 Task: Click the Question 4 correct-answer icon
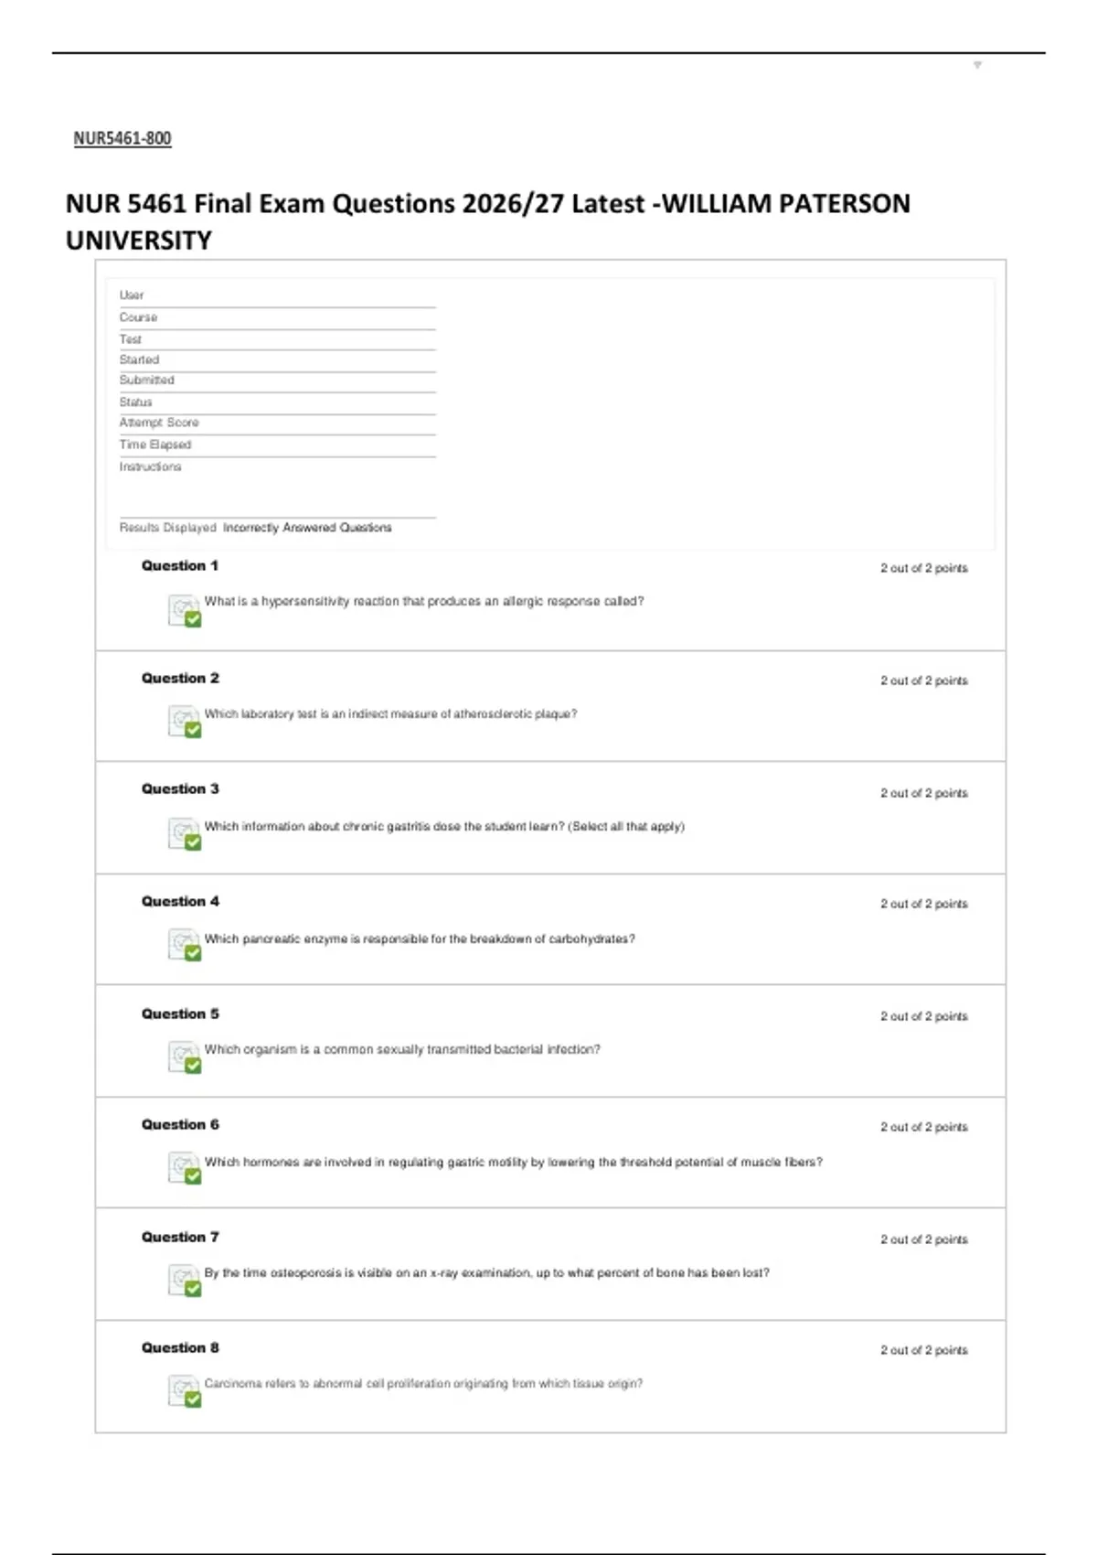click(184, 945)
